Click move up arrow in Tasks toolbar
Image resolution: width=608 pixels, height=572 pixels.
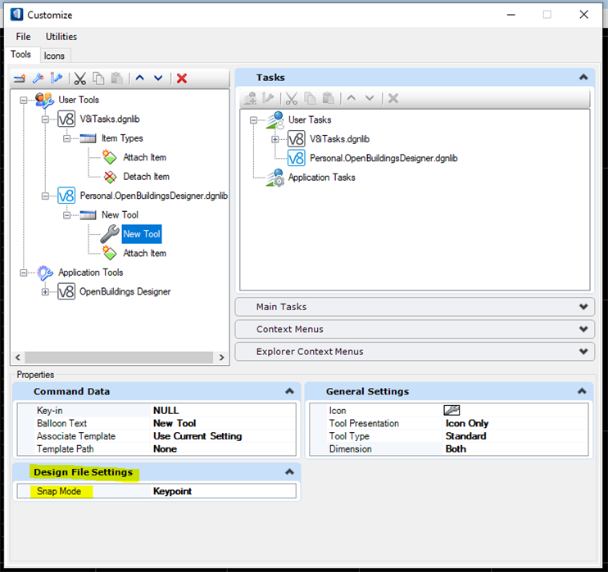[352, 98]
